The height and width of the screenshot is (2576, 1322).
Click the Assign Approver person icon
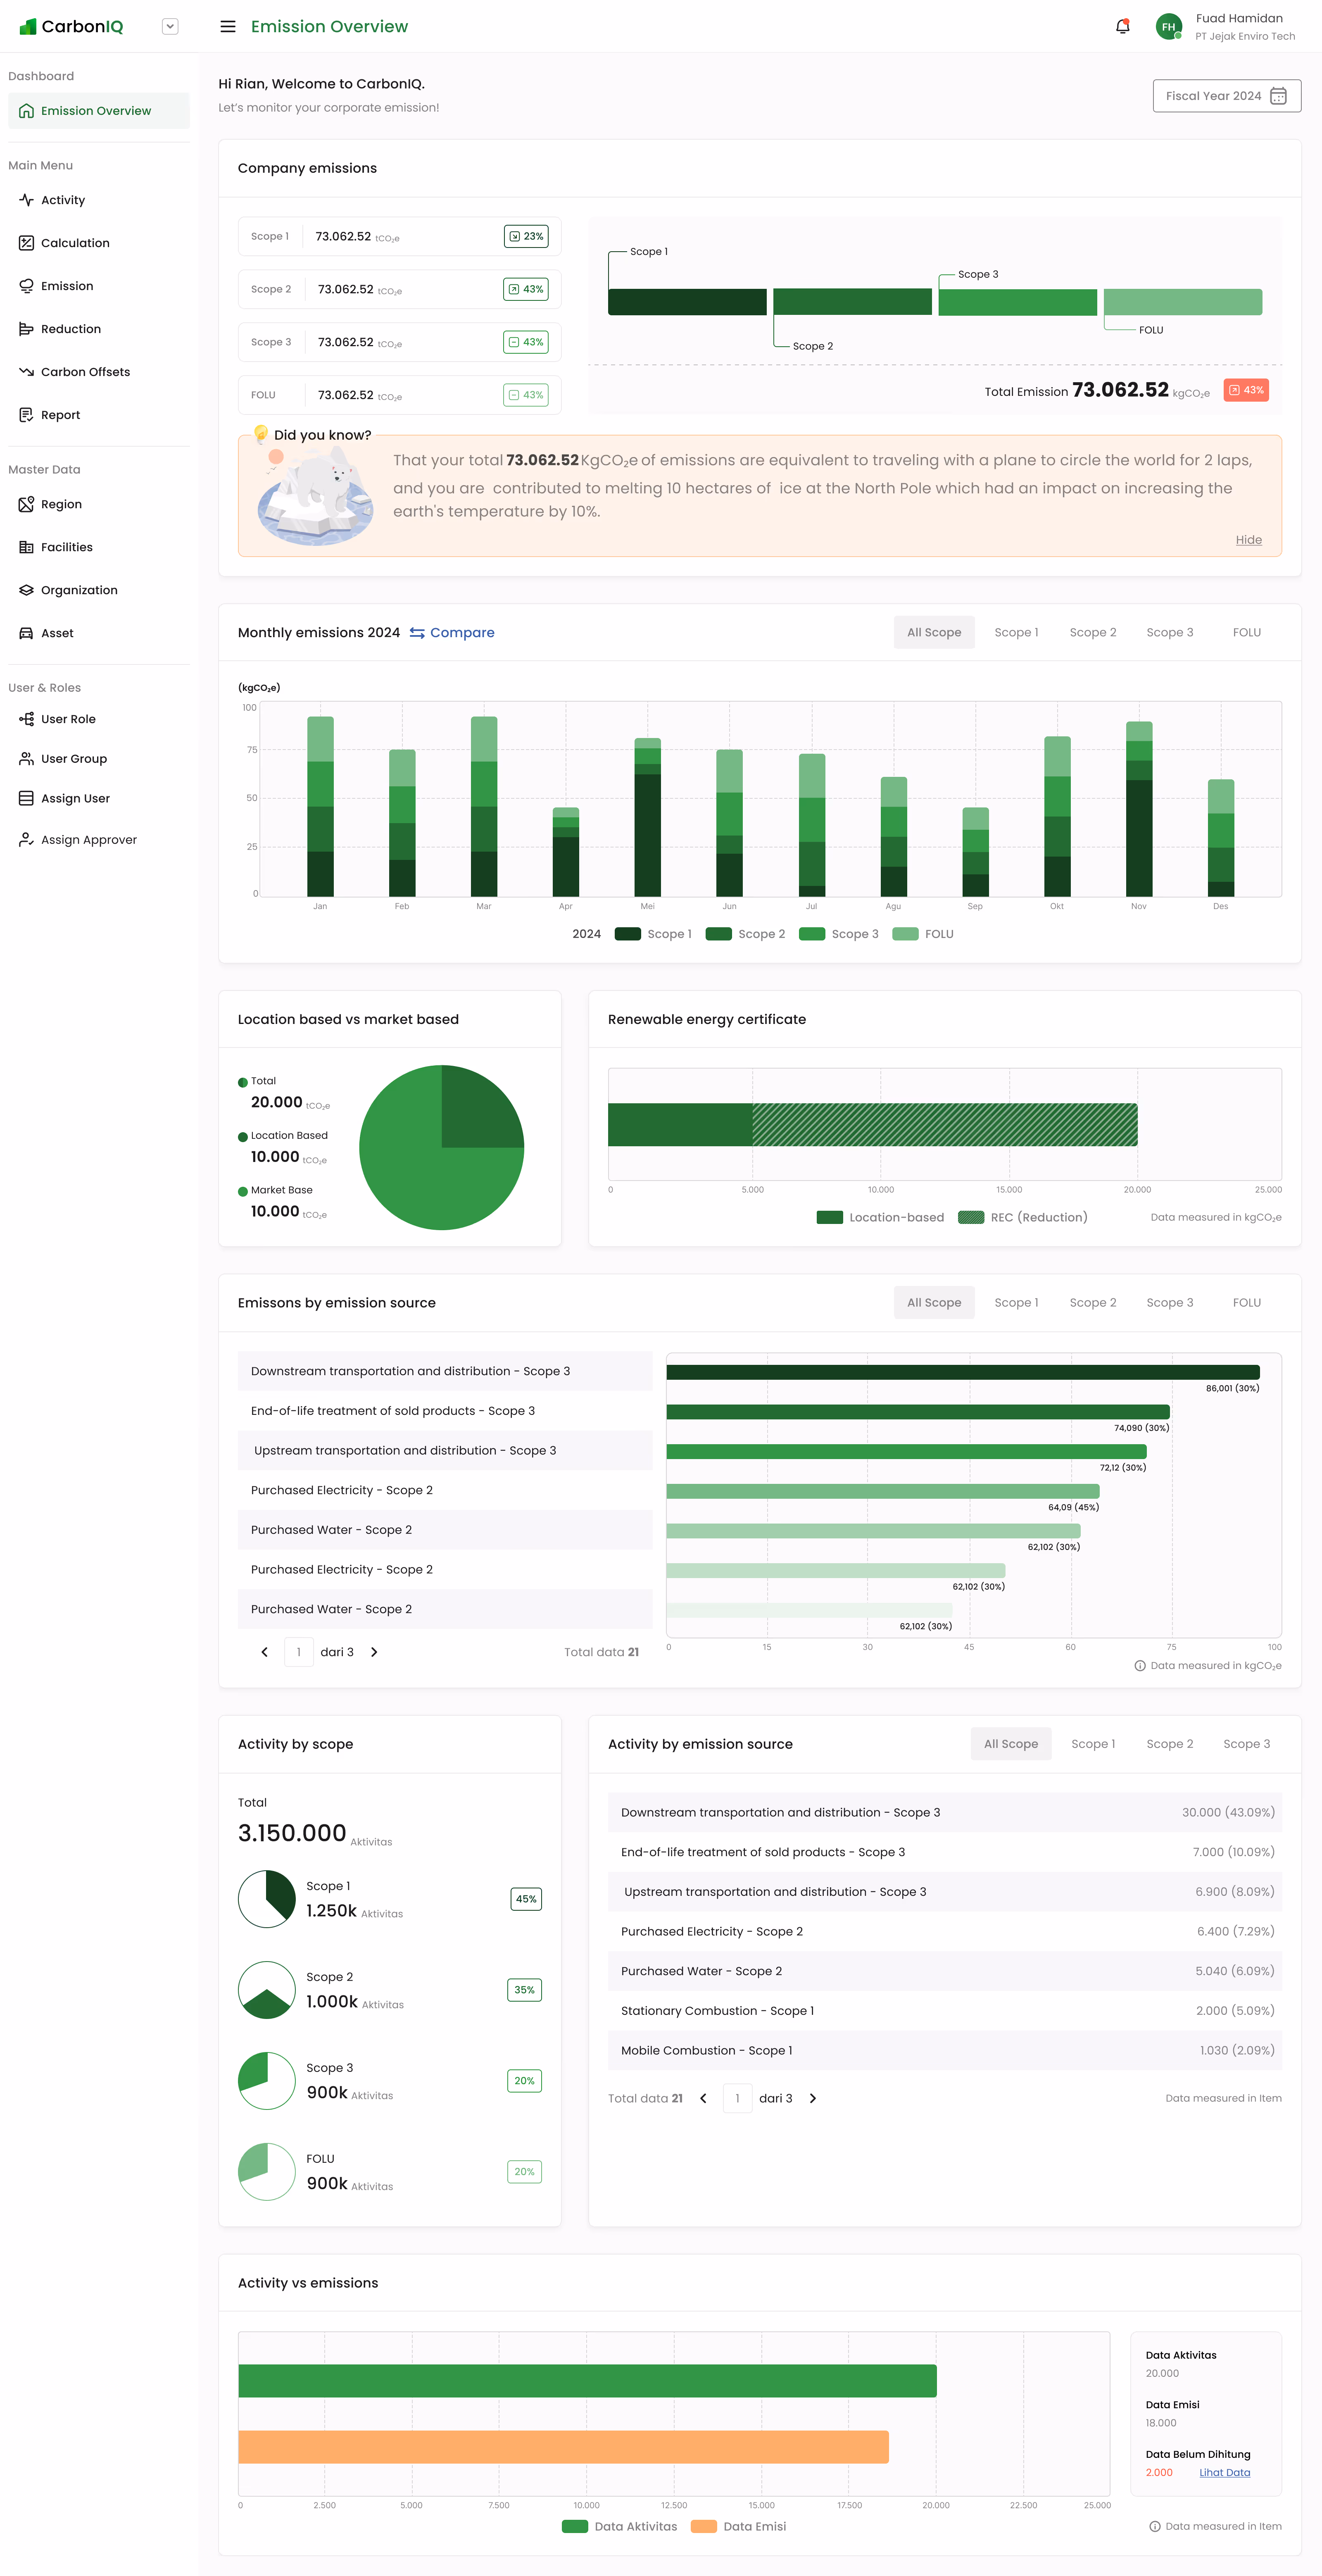(26, 840)
